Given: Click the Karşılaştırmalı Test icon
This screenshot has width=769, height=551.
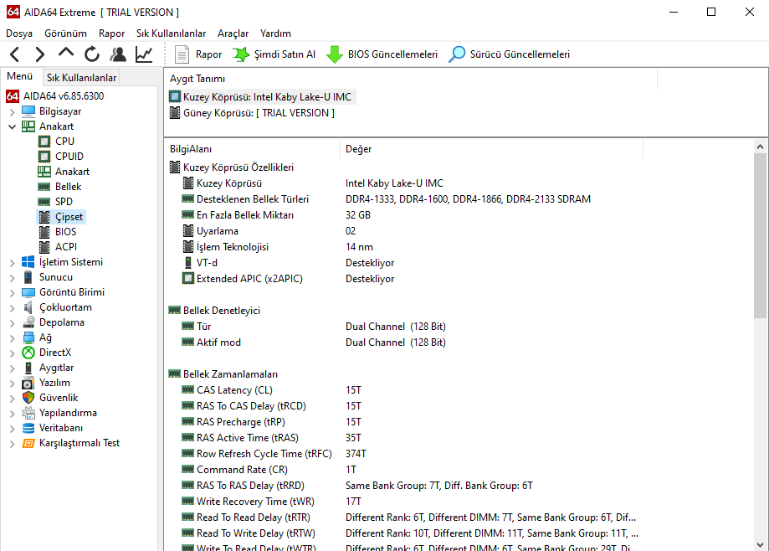Looking at the screenshot, I should (x=28, y=444).
